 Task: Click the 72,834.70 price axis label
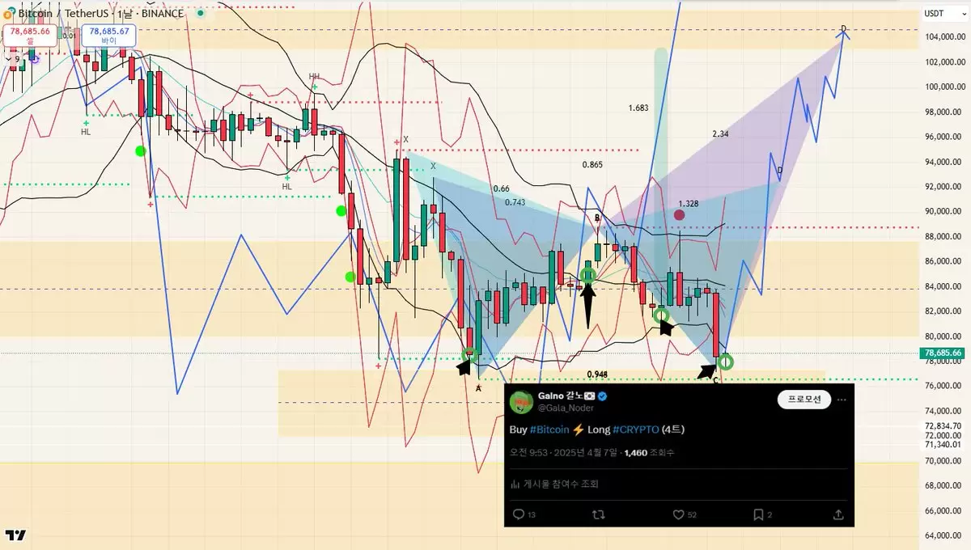click(x=943, y=425)
